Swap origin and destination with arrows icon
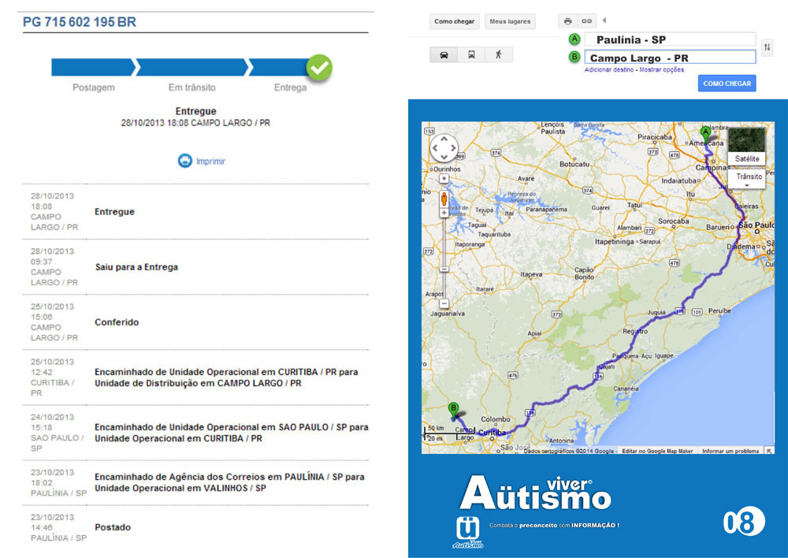The width and height of the screenshot is (788, 558). 768,48
